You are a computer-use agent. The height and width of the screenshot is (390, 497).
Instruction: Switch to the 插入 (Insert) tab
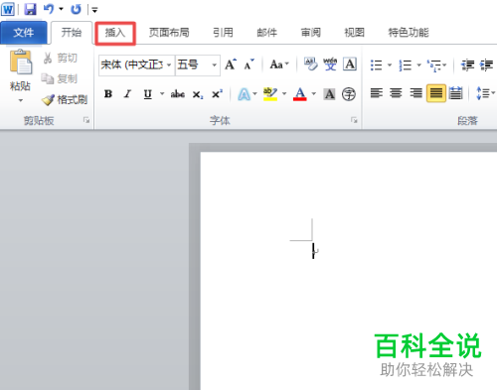115,33
